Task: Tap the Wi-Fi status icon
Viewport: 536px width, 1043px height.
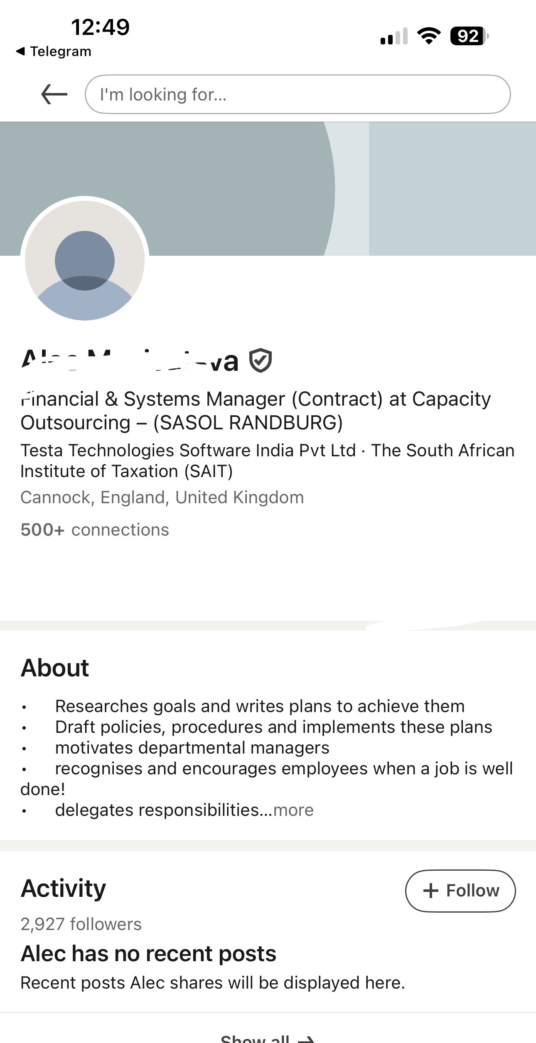Action: click(x=429, y=36)
